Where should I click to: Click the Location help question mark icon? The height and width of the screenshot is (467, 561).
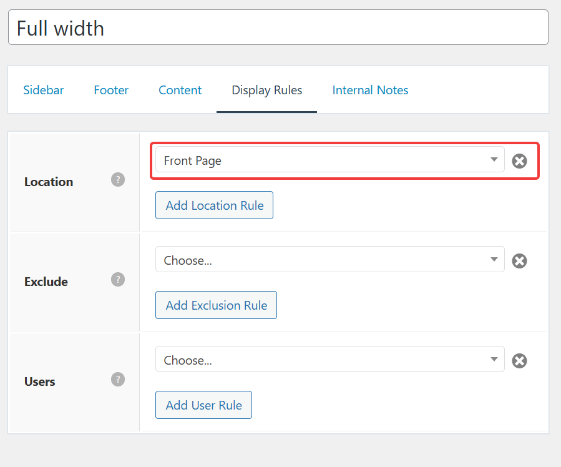118,180
